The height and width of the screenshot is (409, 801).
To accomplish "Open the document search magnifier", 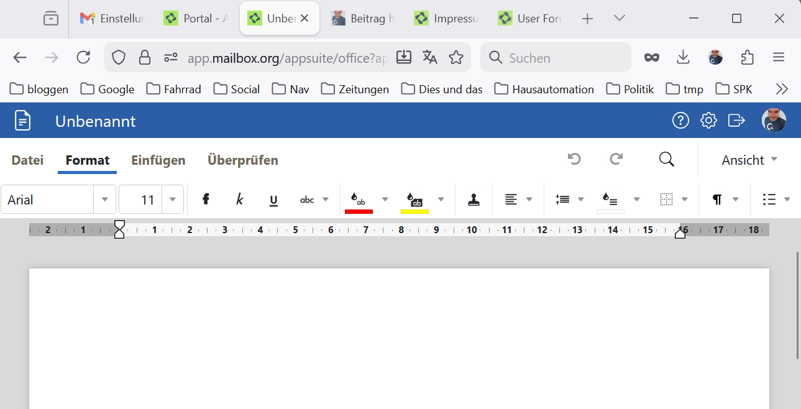I will click(x=666, y=159).
